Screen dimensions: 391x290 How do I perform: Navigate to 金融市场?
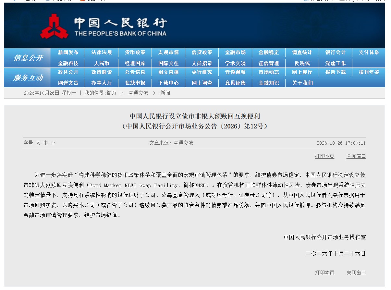[x=235, y=53]
